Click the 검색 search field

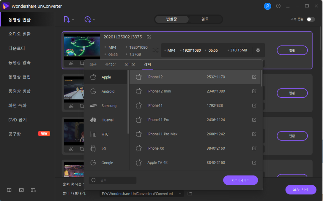113,180
